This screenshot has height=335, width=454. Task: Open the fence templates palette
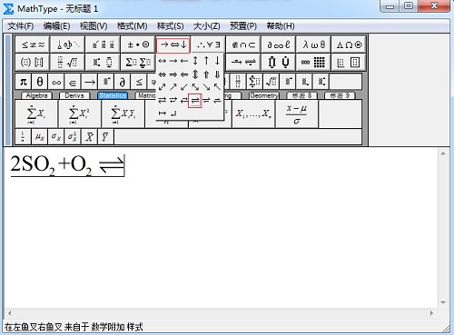click(x=33, y=63)
